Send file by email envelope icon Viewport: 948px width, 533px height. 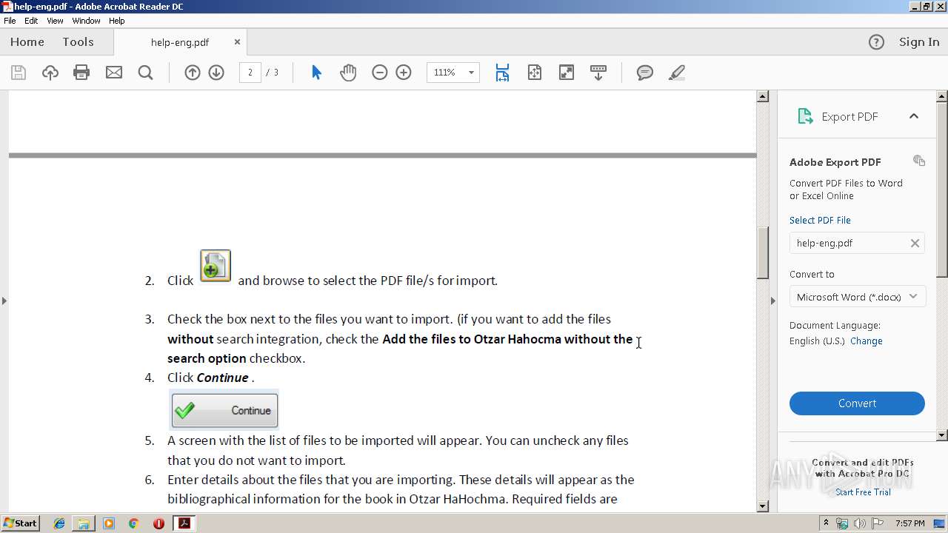[114, 73]
